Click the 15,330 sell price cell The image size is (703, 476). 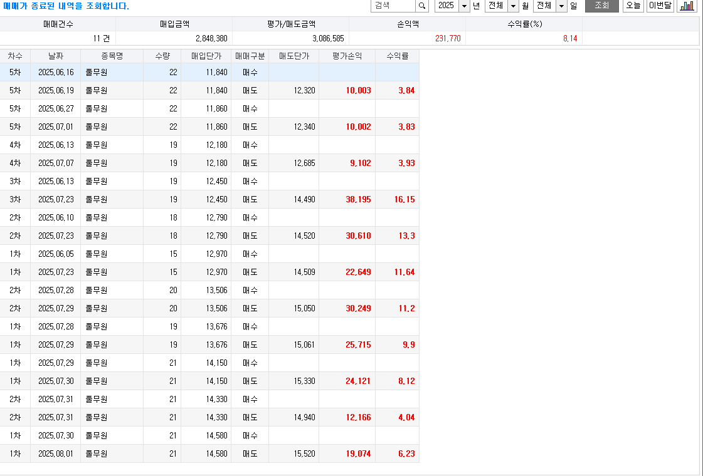304,381
